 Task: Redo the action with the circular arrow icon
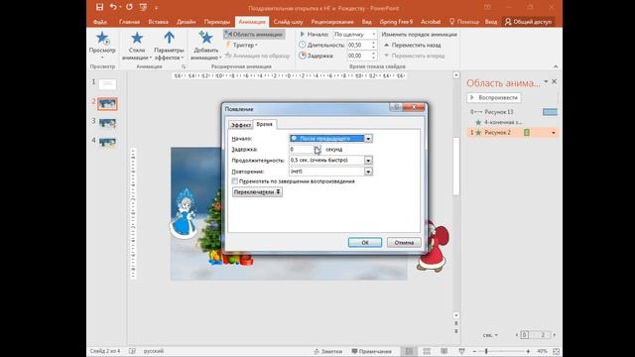(x=129, y=7)
